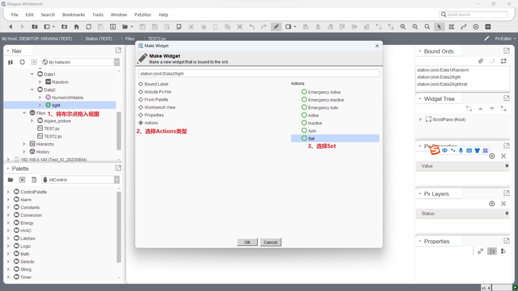Select the Bound Label widget option
Viewport: 518px width, 291px height.
156,84
